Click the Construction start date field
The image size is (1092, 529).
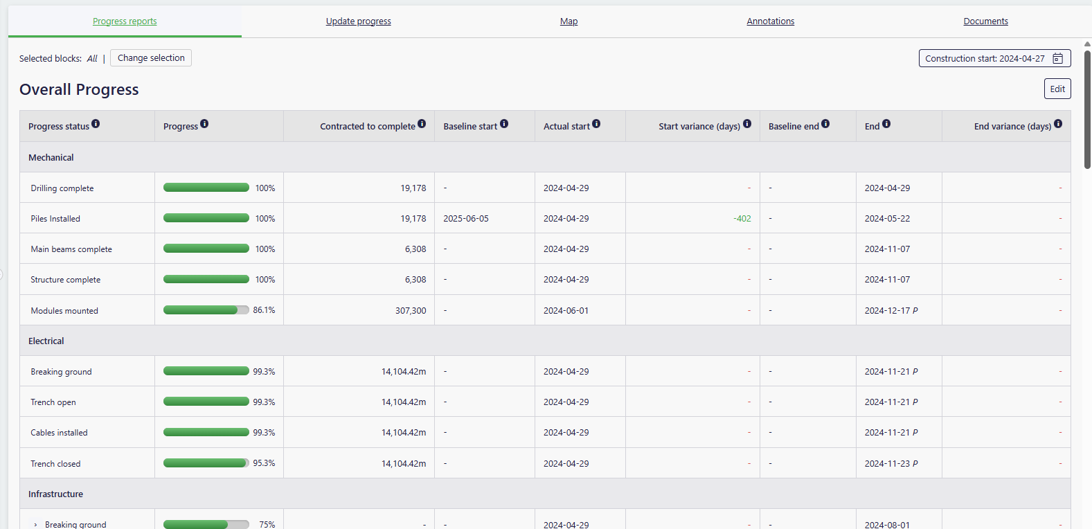(x=985, y=59)
